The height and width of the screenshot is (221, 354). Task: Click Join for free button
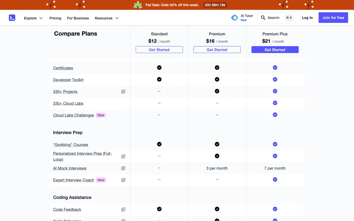click(x=333, y=18)
